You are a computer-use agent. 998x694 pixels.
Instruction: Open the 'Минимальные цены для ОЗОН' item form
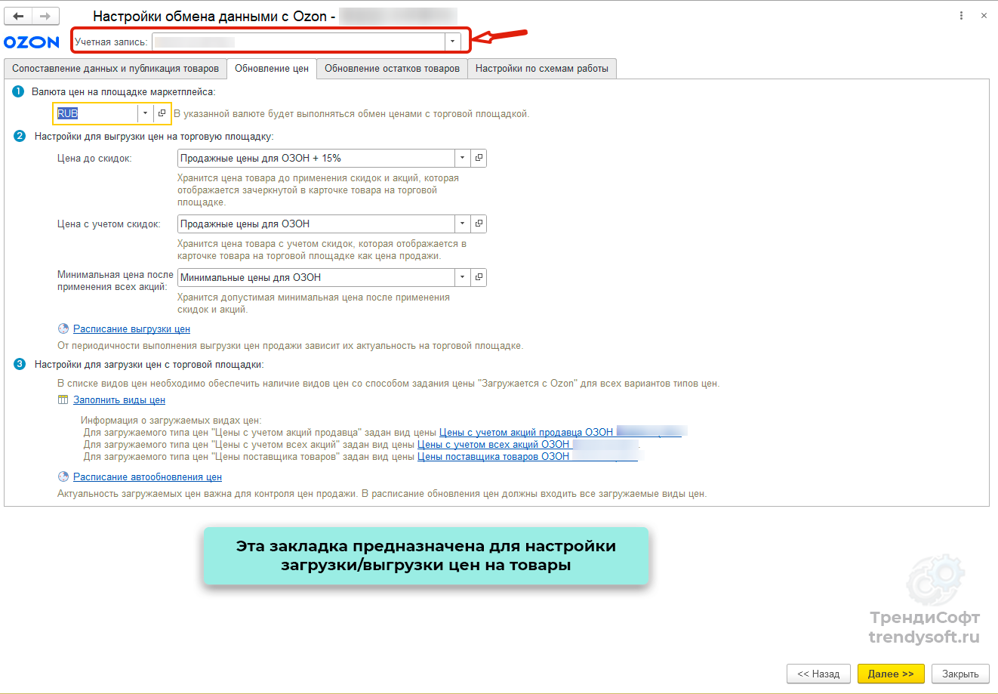479,277
